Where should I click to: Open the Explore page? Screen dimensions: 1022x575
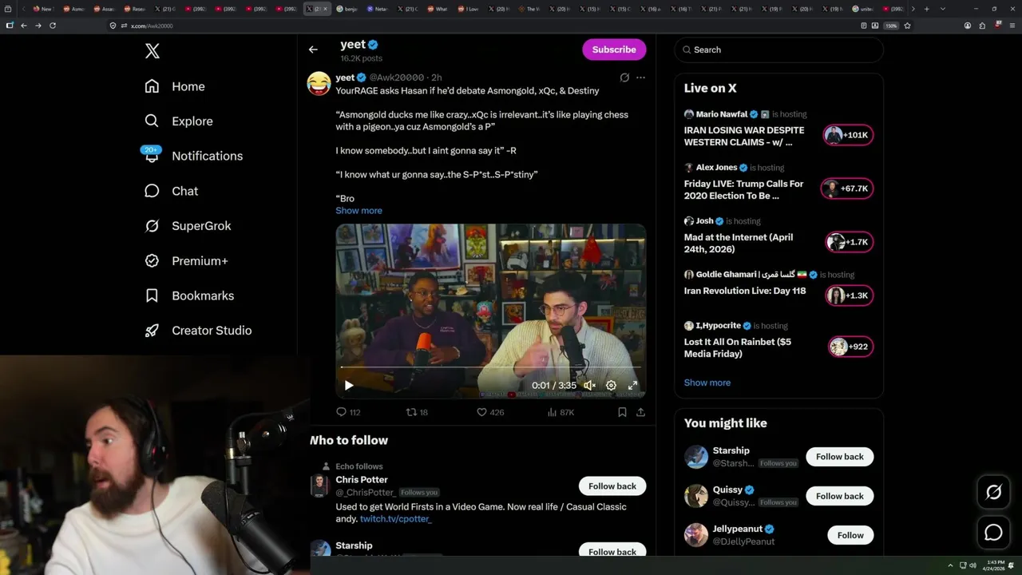tap(179, 121)
